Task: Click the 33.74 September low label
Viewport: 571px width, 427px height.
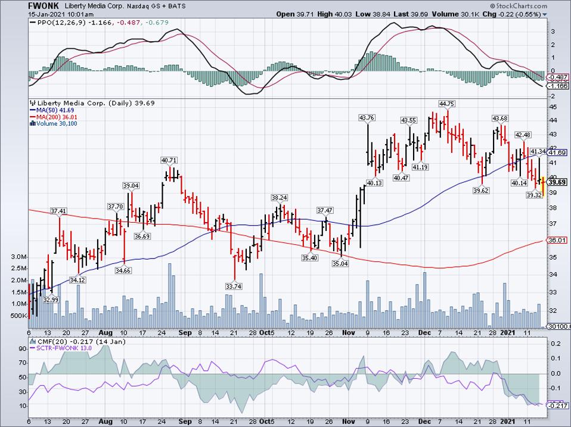Action: point(234,286)
